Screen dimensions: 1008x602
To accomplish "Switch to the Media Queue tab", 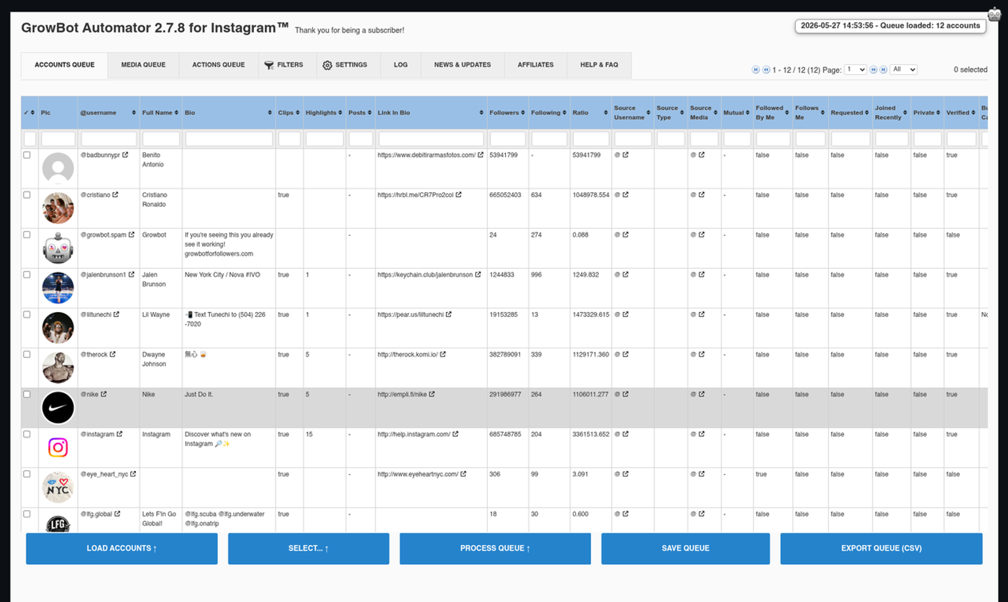I will click(143, 65).
